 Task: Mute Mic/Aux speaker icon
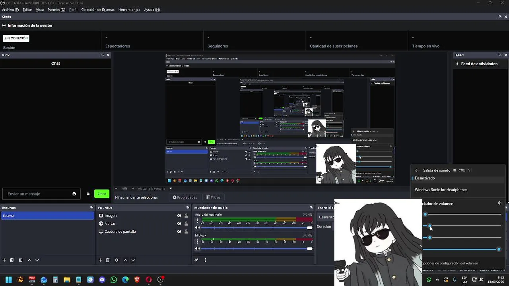point(197,249)
